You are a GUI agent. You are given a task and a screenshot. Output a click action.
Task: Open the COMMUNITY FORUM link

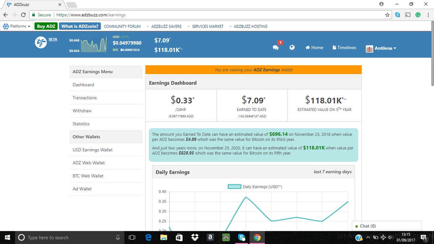[122, 26]
